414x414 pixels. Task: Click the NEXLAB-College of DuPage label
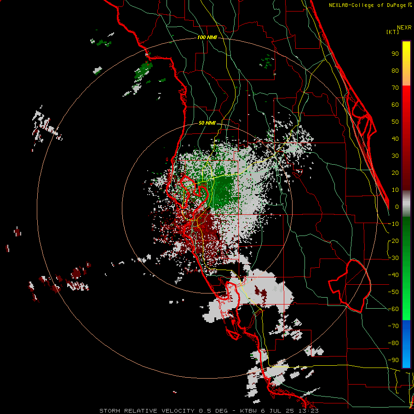[370, 5]
